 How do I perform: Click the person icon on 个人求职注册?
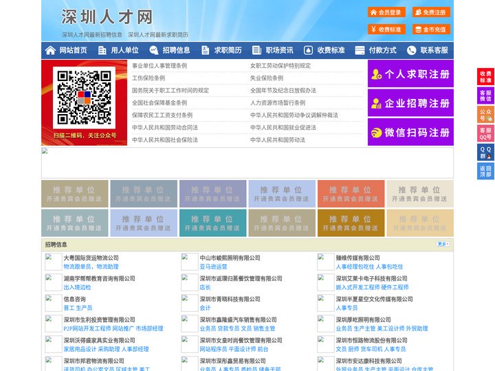pyautogui.click(x=376, y=74)
